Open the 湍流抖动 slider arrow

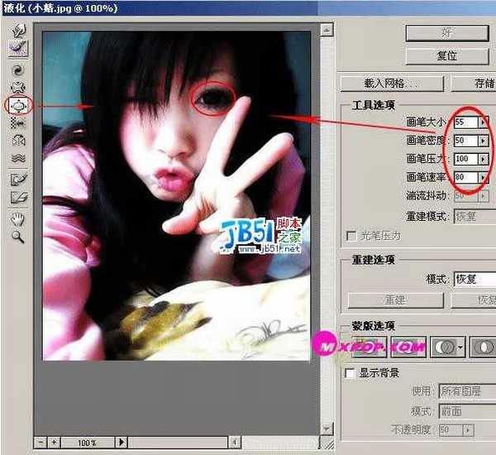483,196
